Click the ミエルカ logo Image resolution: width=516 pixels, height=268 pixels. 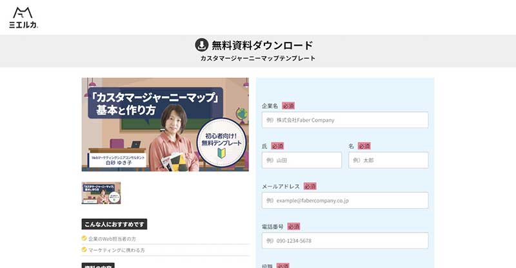pos(23,17)
